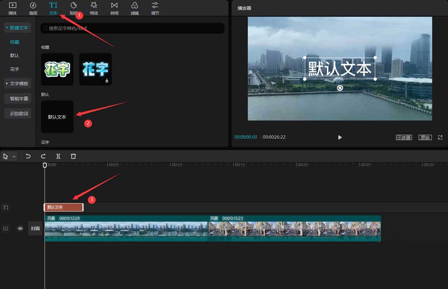
Task: Toggle mute on the video track speaker icon
Action: coord(20,228)
